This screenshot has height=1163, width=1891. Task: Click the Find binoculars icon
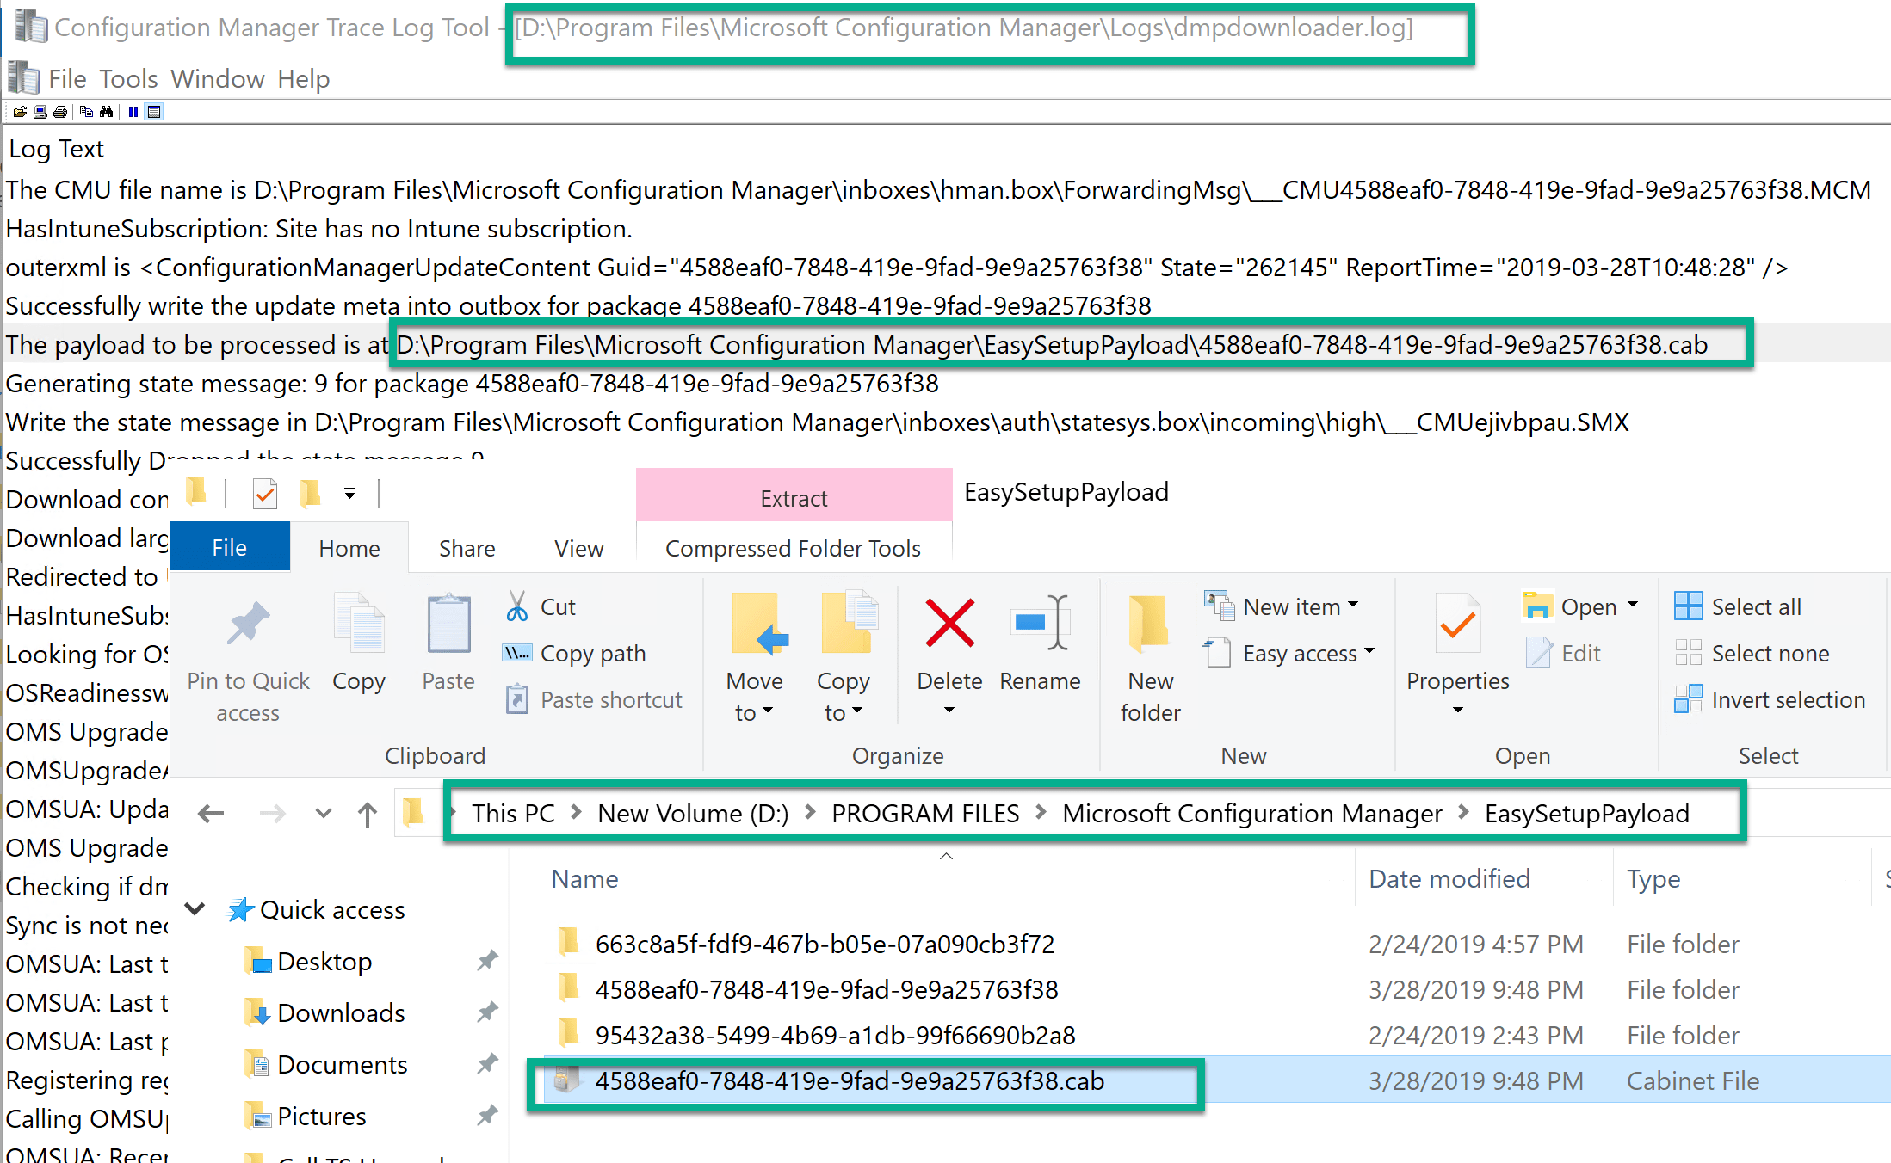coord(106,112)
